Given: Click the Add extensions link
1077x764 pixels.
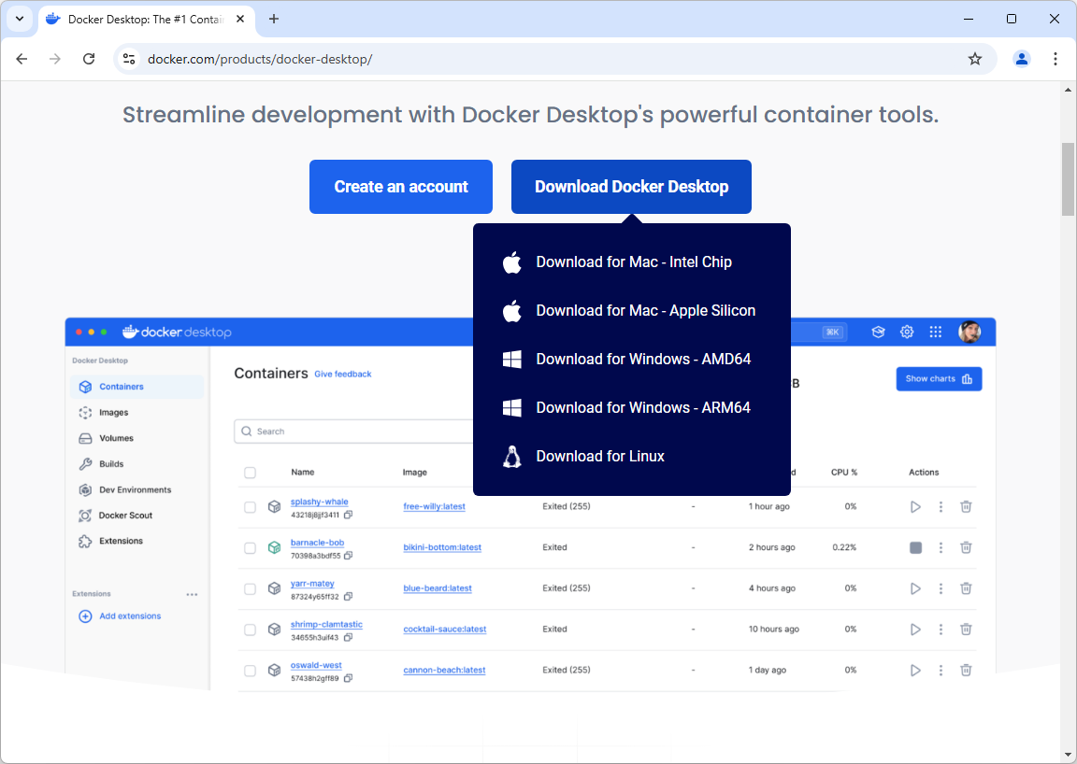Looking at the screenshot, I should (x=121, y=615).
